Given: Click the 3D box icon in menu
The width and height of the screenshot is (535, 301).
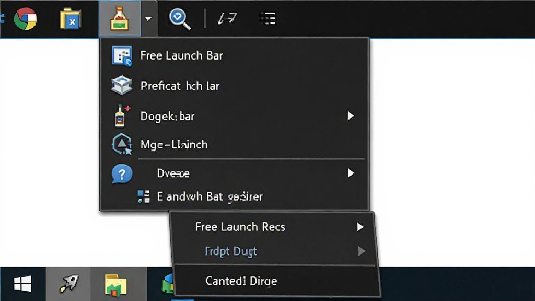Looking at the screenshot, I should pos(122,85).
